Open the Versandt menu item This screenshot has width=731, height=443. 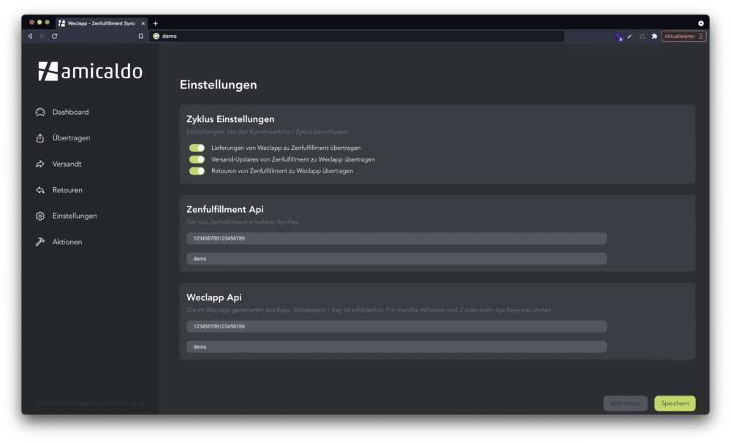pyautogui.click(x=67, y=164)
